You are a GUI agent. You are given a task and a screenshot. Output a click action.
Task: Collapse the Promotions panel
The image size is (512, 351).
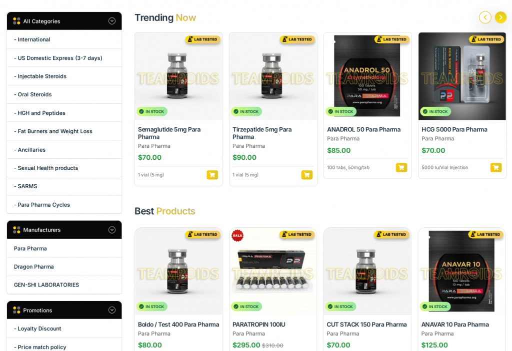[111, 310]
